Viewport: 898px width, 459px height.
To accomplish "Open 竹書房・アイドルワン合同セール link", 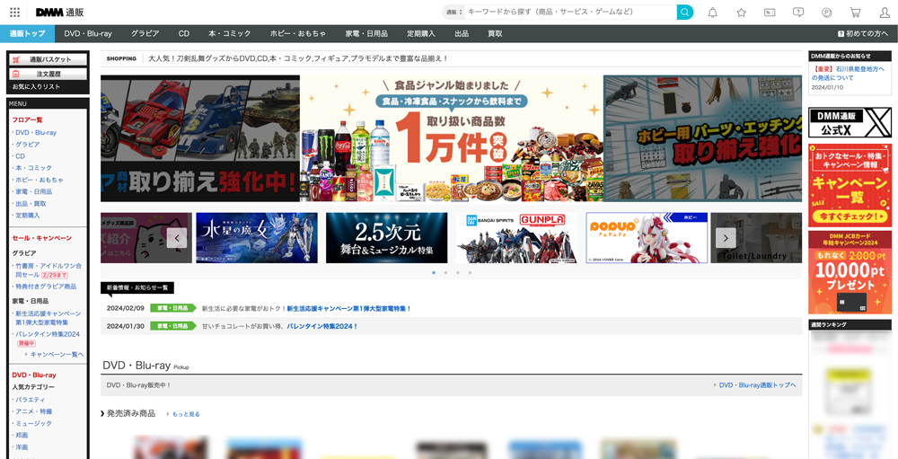I will 48,270.
